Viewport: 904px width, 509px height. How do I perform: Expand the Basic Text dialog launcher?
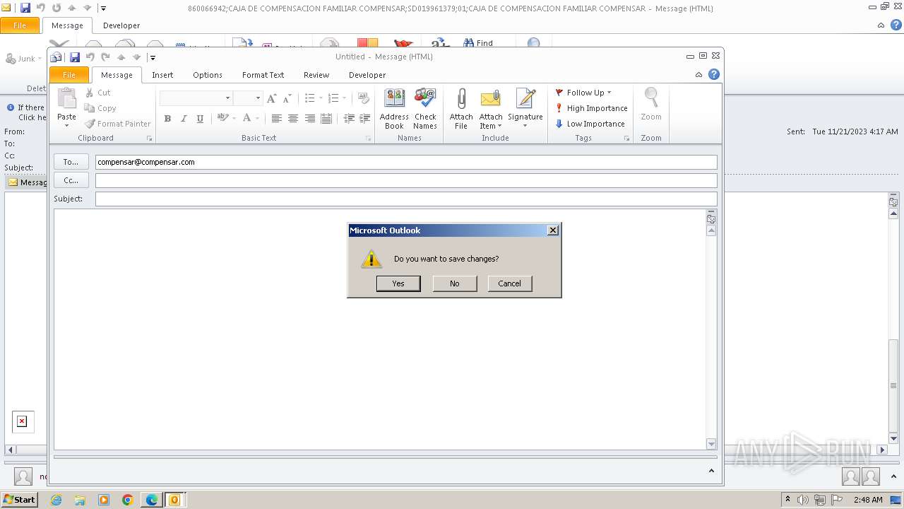tap(369, 139)
